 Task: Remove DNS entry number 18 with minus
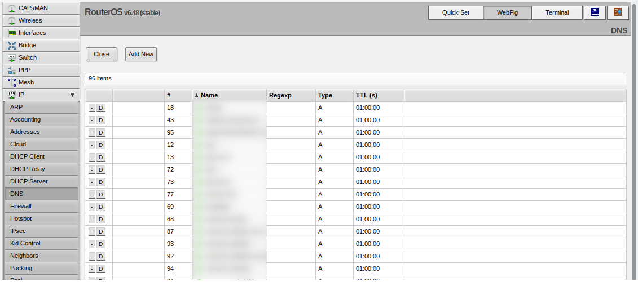coord(92,108)
